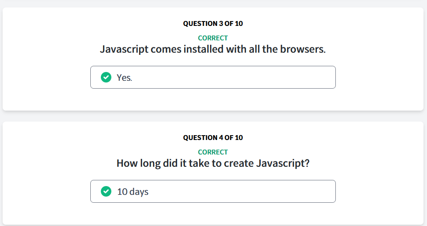Click 'Javascript comes installed with all the browsers.' text
The height and width of the screenshot is (226, 427).
[213, 49]
